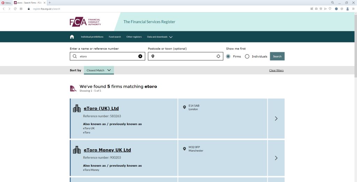Open the page edit/share tool icon
The image size is (357, 182).
click(312, 9)
